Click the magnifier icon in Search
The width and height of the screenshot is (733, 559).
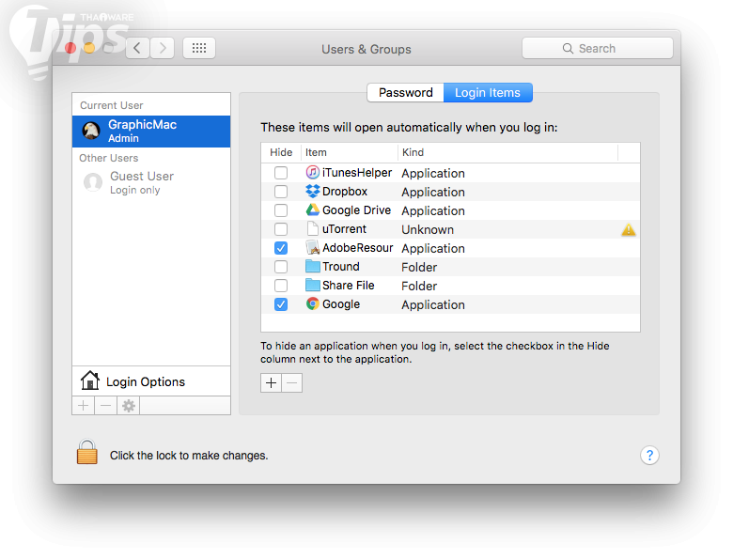click(x=568, y=49)
